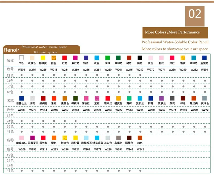Viewport: 214px width, 175px height.
Task: Select color code W281
Action: pos(119,149)
